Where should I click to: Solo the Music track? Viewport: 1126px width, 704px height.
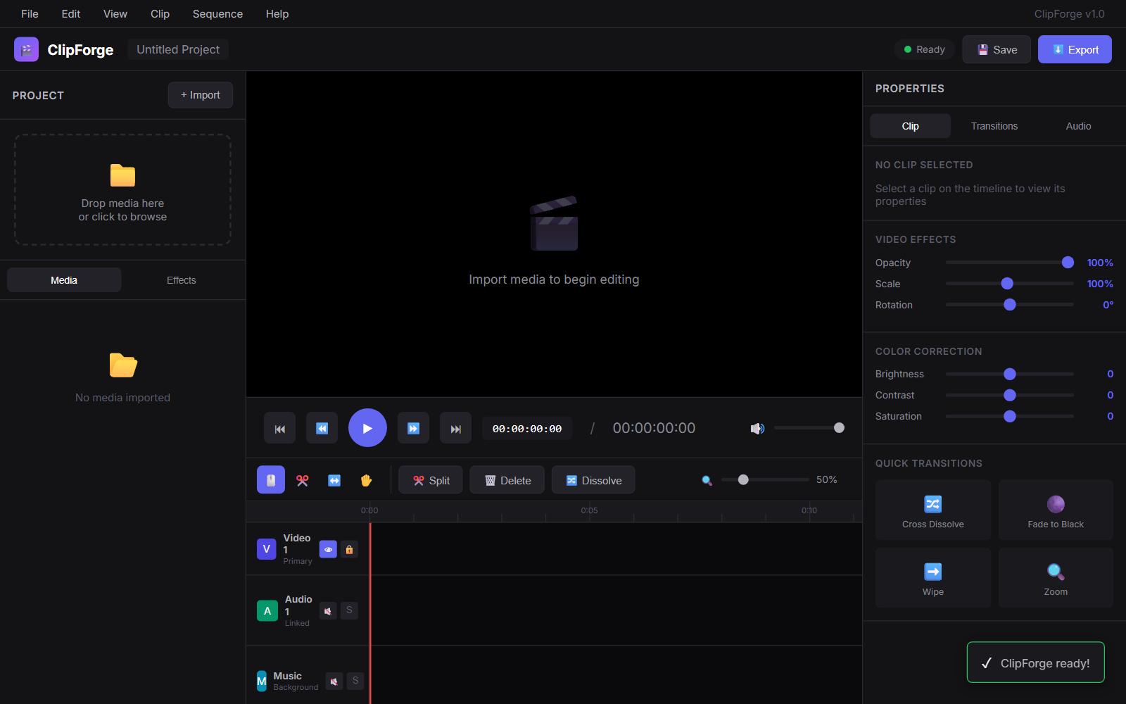[355, 680]
